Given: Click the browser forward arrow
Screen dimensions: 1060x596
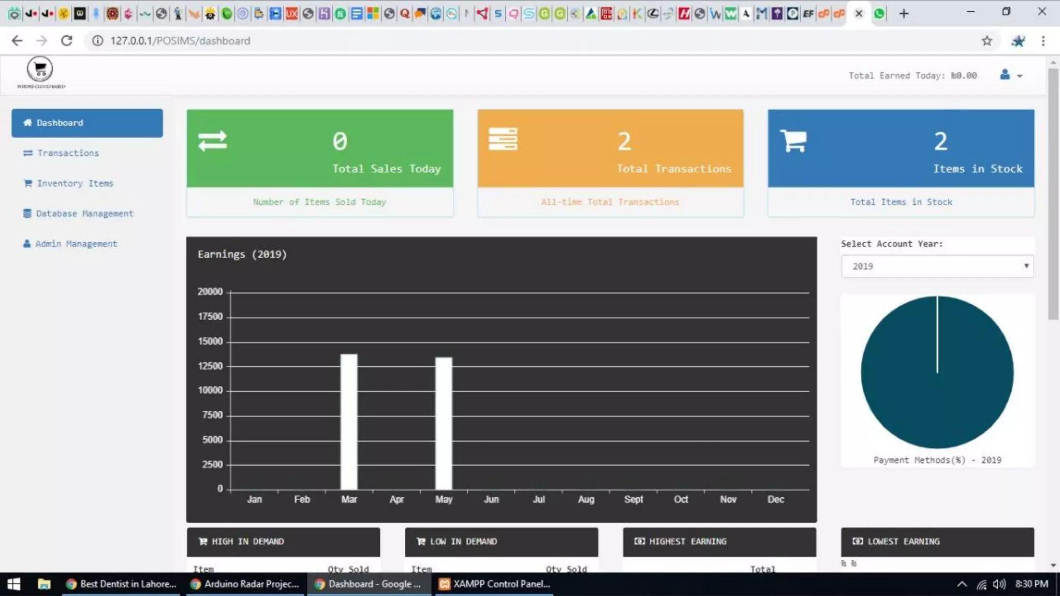Looking at the screenshot, I should tap(41, 40).
